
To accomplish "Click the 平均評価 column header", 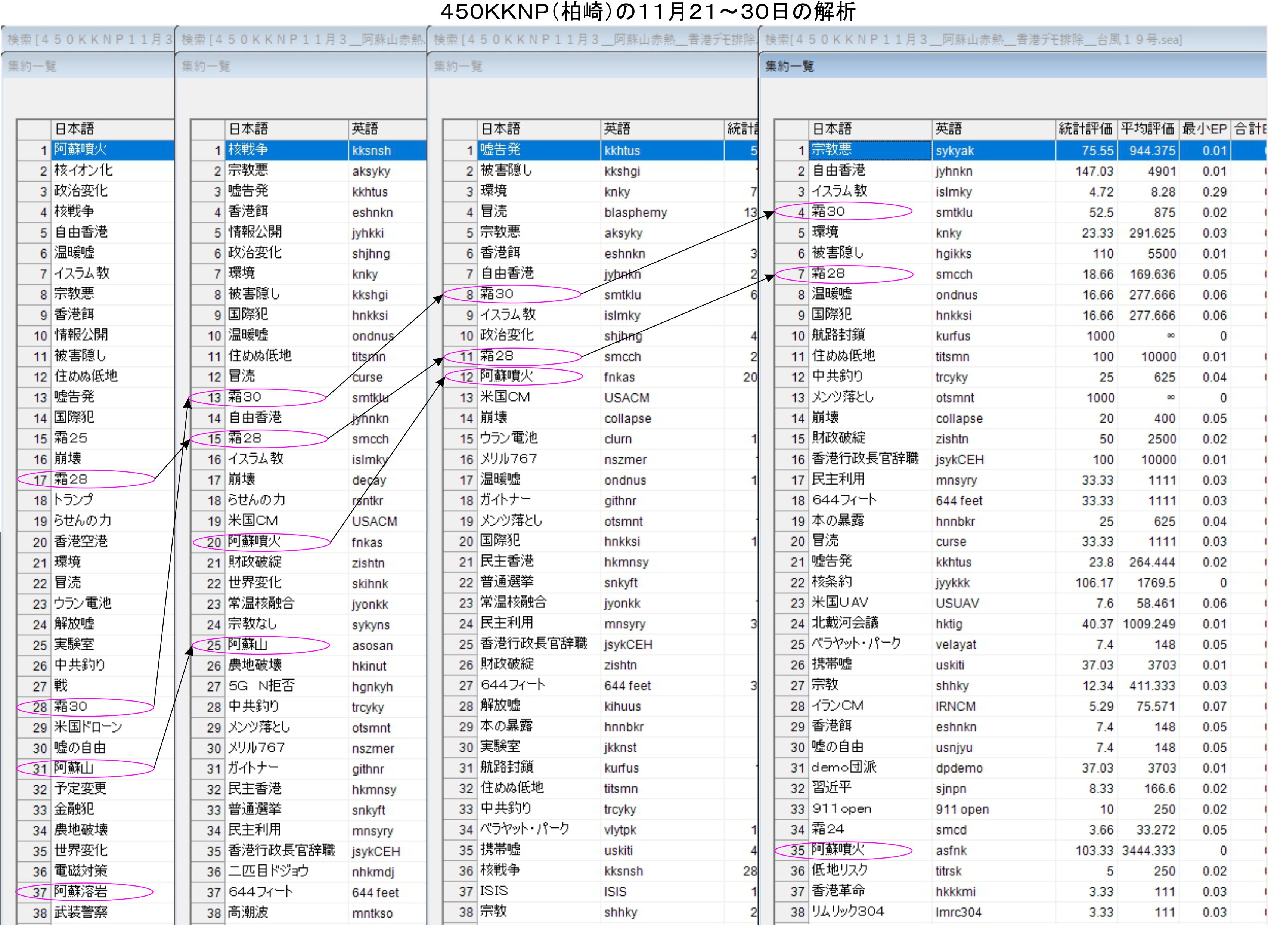I will (1147, 129).
